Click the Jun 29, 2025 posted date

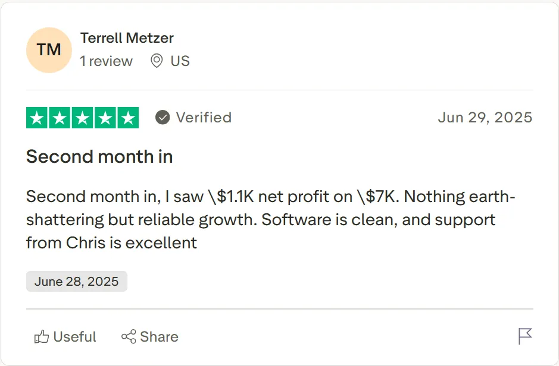pos(485,118)
